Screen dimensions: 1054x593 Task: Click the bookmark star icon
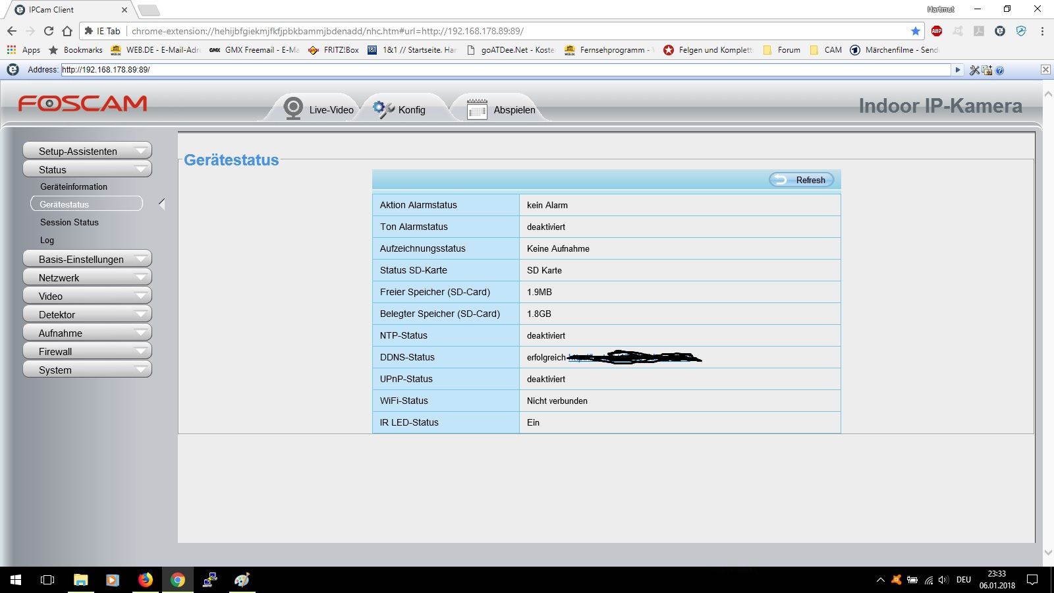915,31
